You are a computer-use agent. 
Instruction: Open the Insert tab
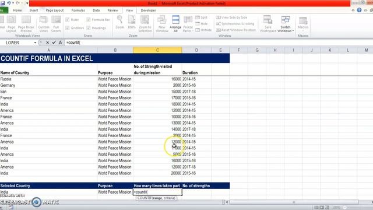34,10
